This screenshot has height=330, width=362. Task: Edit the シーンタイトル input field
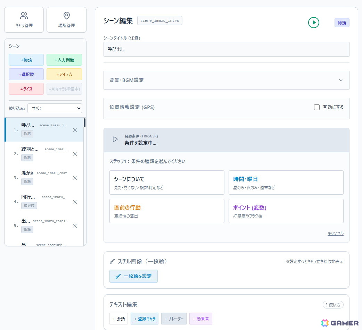click(x=226, y=49)
